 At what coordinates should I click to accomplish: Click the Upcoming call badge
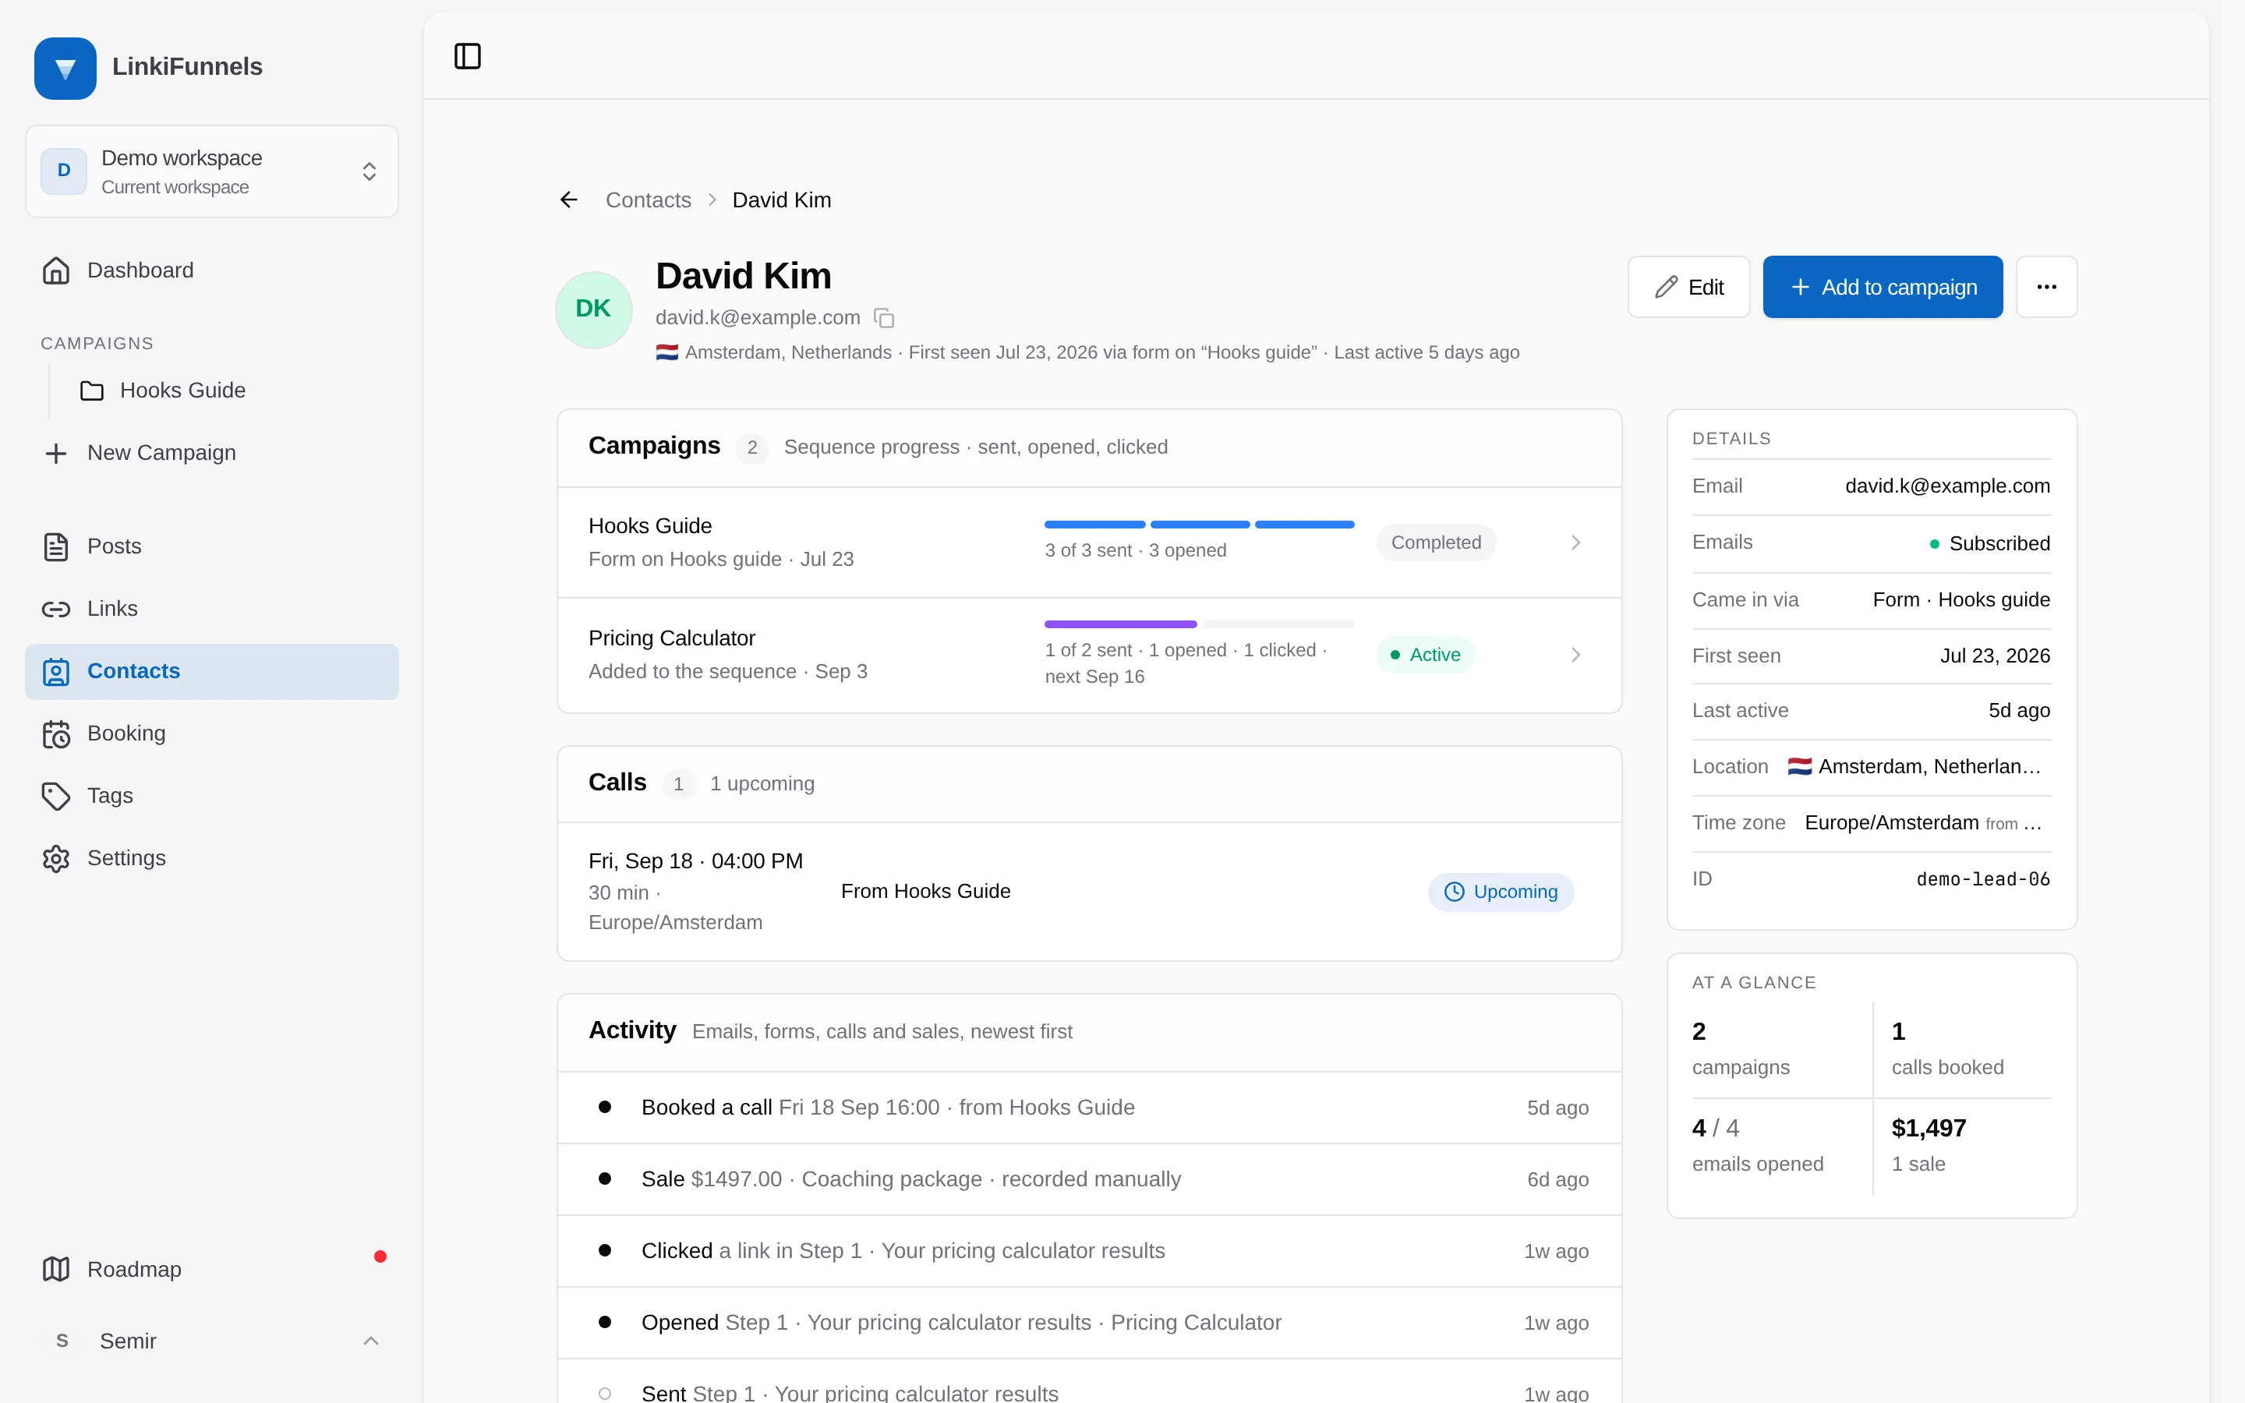(1501, 892)
